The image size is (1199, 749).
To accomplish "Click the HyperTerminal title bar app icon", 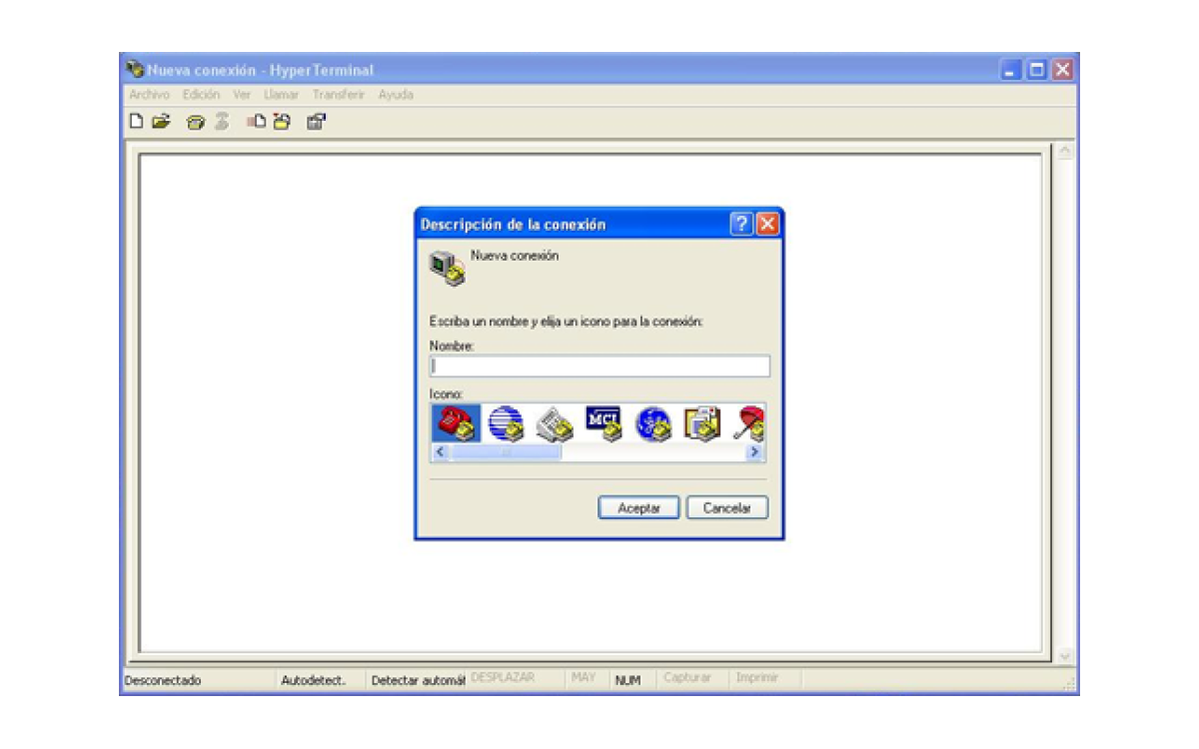I will (x=135, y=70).
